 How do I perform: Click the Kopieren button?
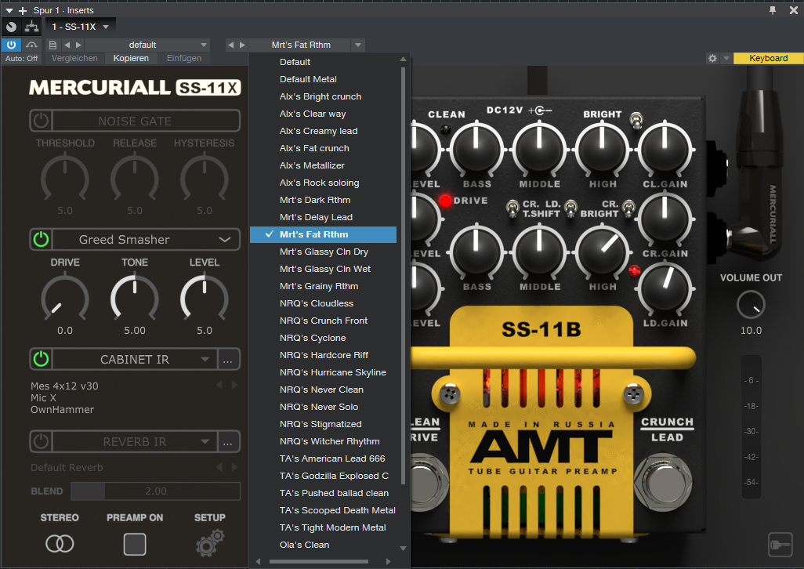tap(130, 59)
